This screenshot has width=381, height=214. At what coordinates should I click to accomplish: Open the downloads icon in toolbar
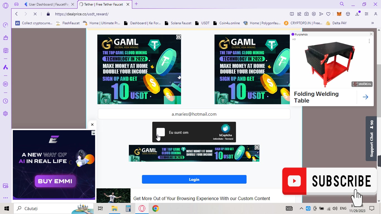click(357, 14)
